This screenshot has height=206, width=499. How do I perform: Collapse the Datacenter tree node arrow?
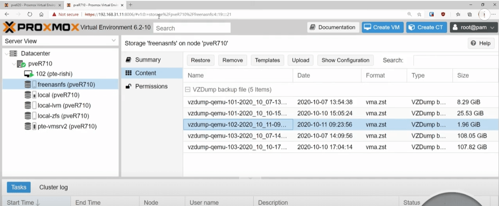pyautogui.click(x=6, y=54)
